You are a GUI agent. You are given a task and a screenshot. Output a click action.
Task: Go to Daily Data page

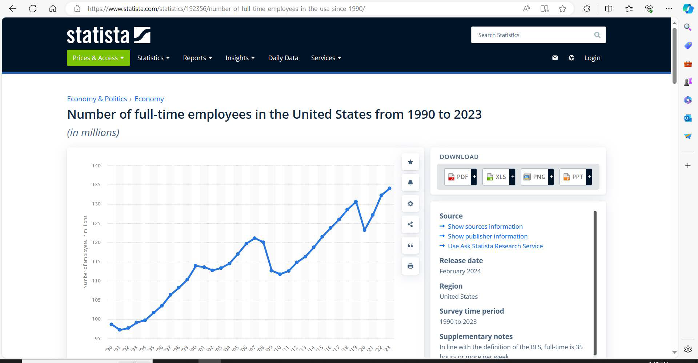(283, 58)
